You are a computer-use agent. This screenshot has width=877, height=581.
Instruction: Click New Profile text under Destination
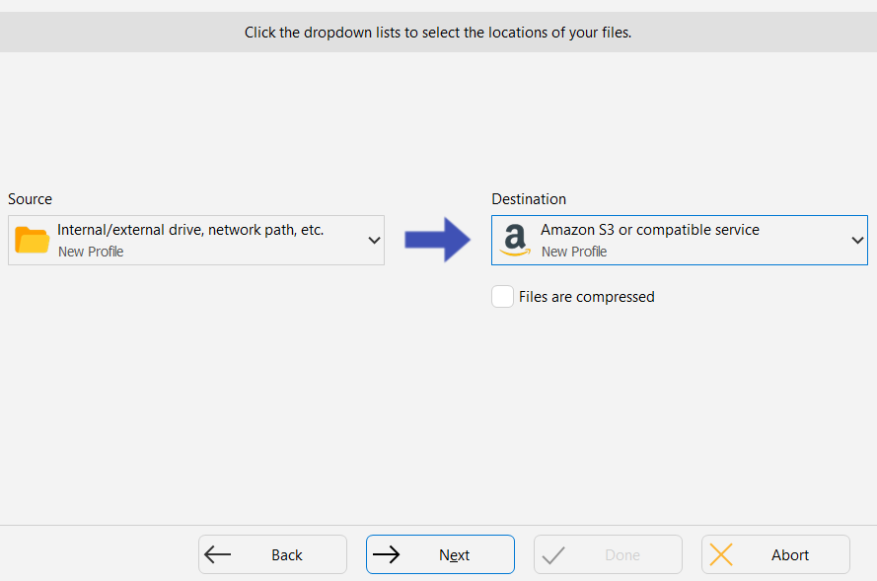point(574,252)
